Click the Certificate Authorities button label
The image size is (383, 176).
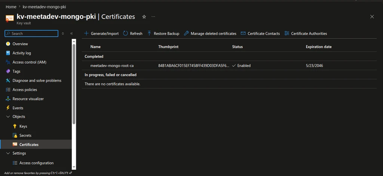(x=309, y=34)
